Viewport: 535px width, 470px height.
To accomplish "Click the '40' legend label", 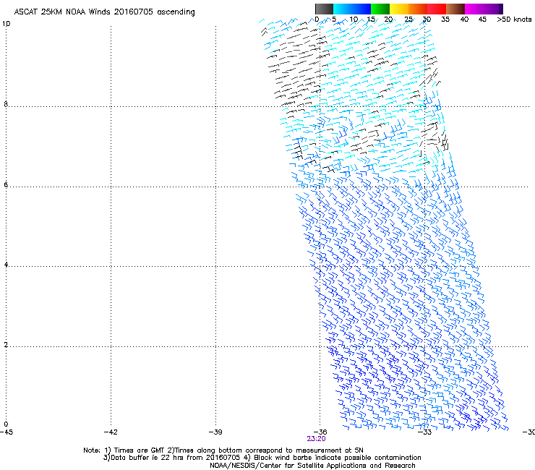I will tap(464, 20).
